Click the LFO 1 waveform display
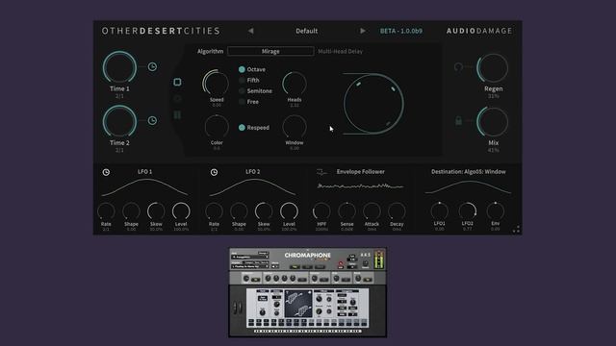This screenshot has height=346, width=616. coord(145,187)
